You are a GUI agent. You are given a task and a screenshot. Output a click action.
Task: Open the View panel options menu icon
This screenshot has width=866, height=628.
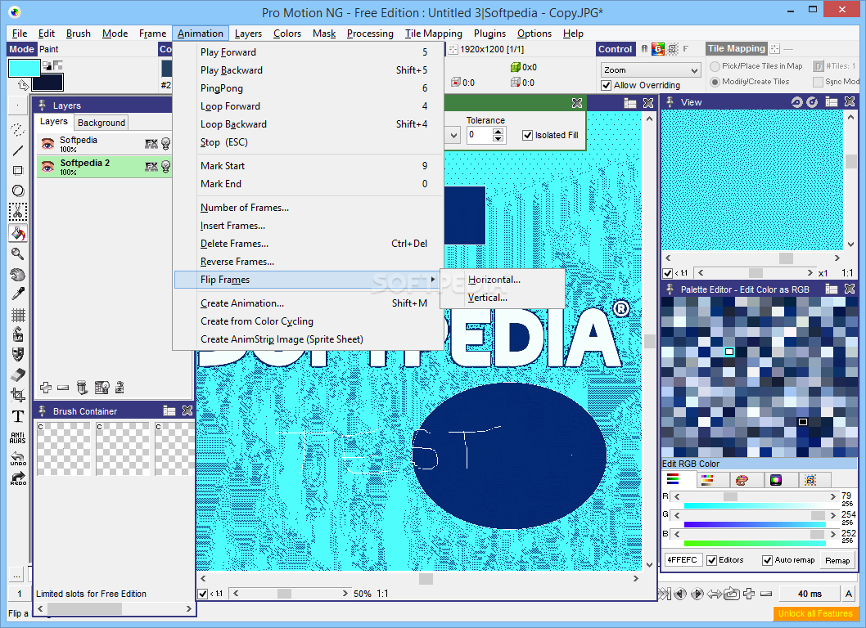click(x=831, y=102)
